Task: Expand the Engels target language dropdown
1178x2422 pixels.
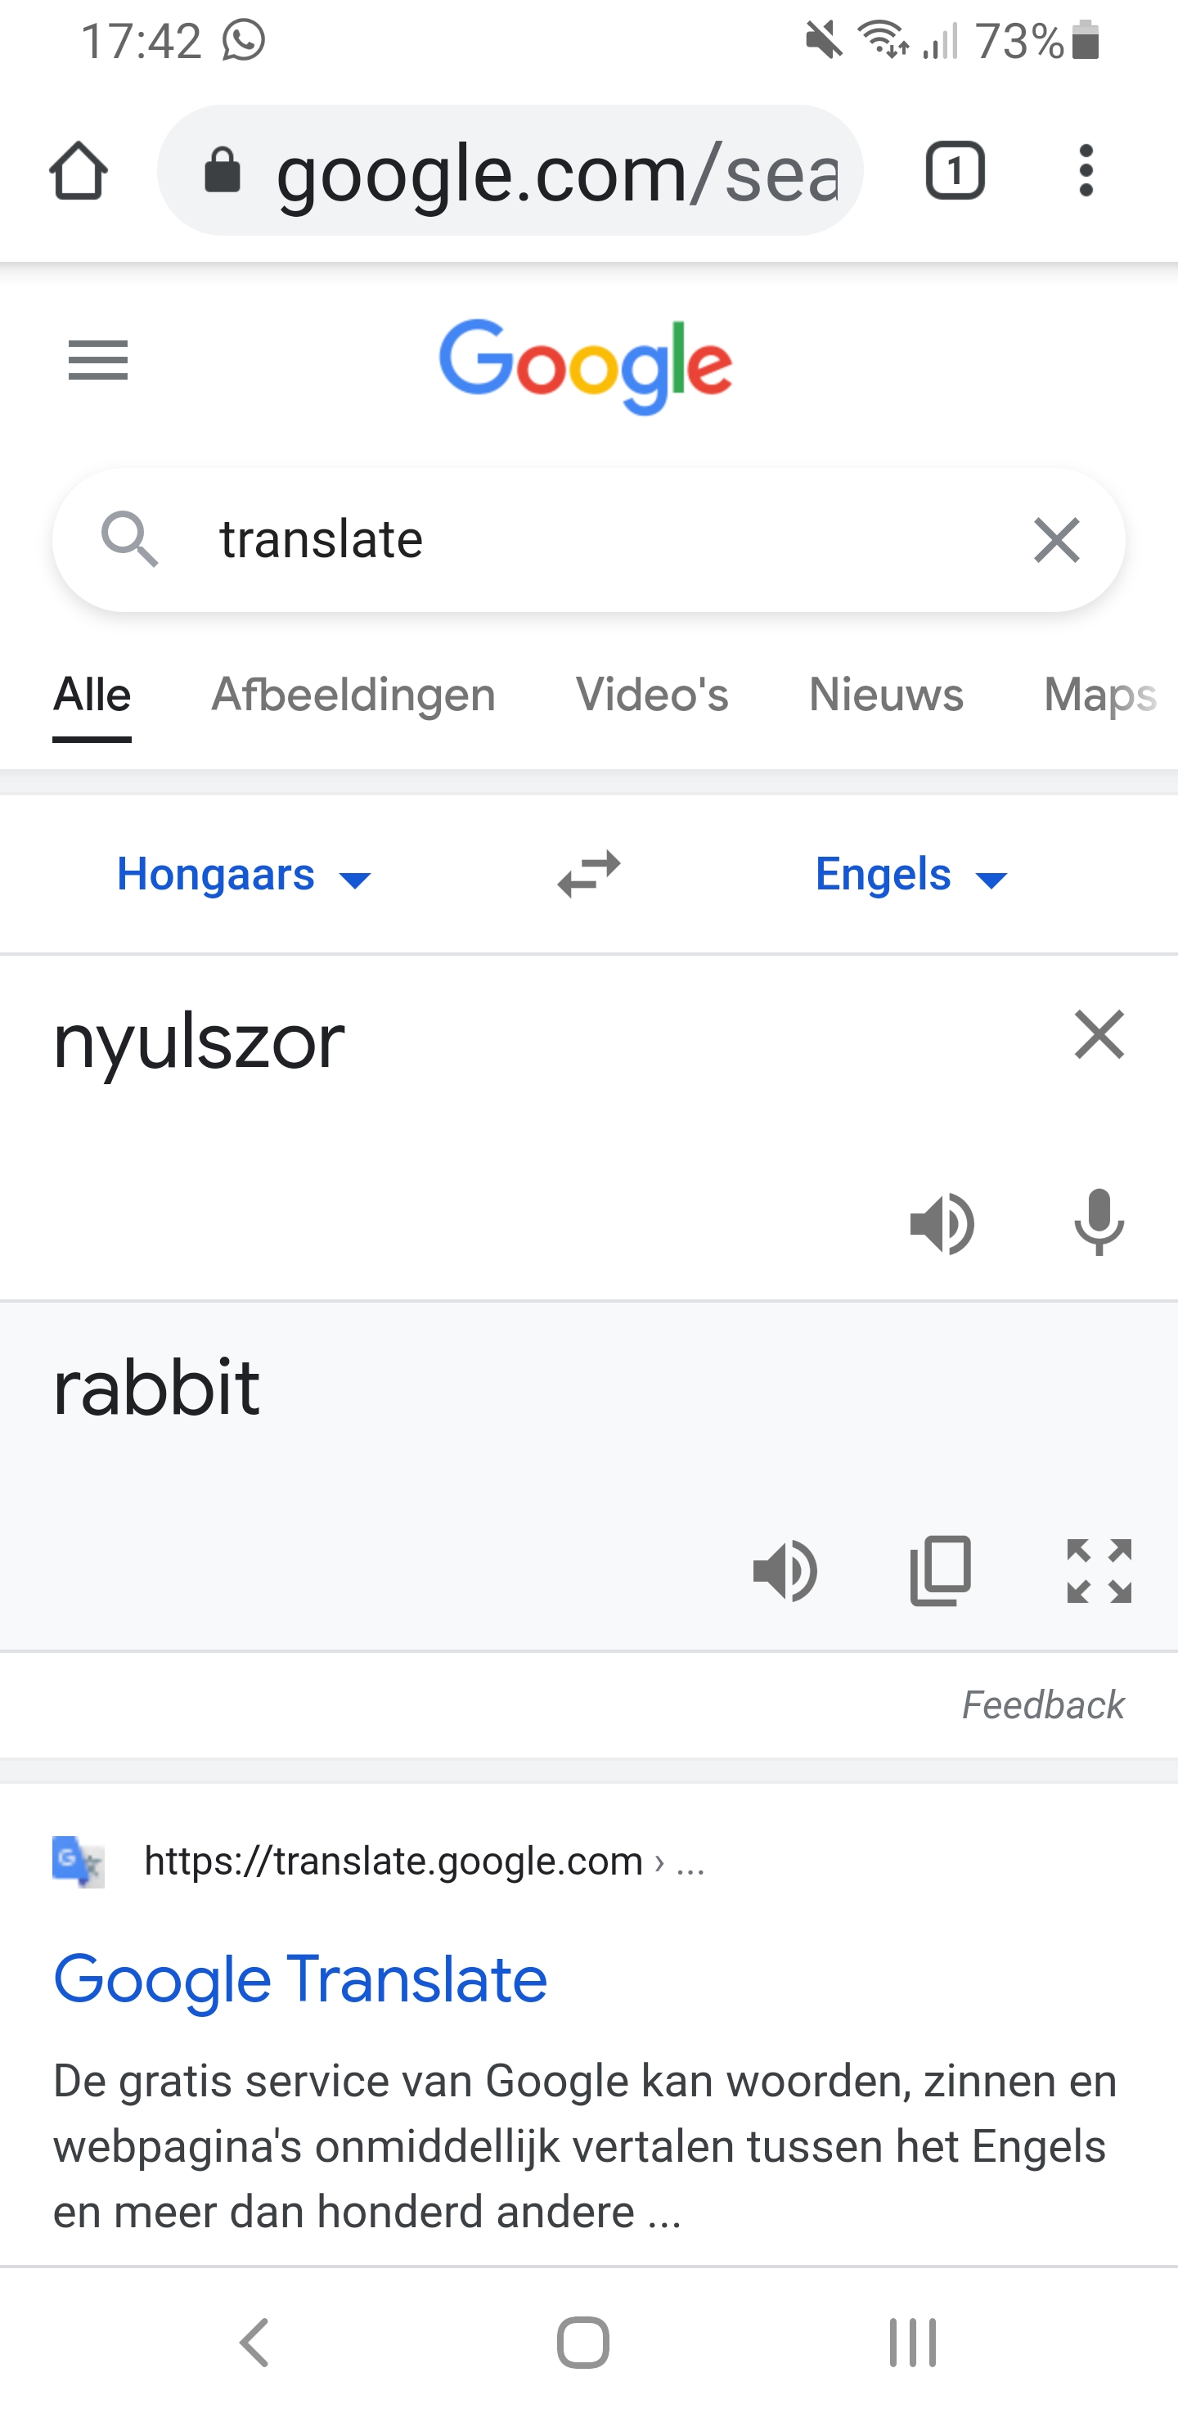Action: [912, 876]
